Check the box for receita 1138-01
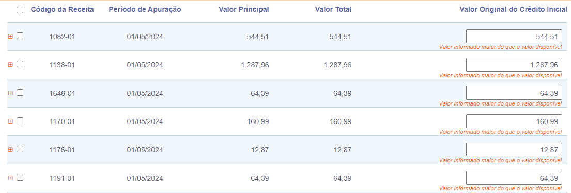Image resolution: width=571 pixels, height=193 pixels. tap(20, 64)
